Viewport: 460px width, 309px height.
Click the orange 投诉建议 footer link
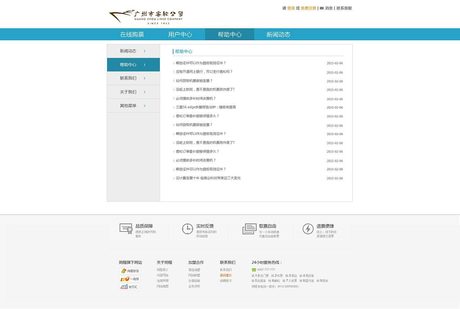226,276
